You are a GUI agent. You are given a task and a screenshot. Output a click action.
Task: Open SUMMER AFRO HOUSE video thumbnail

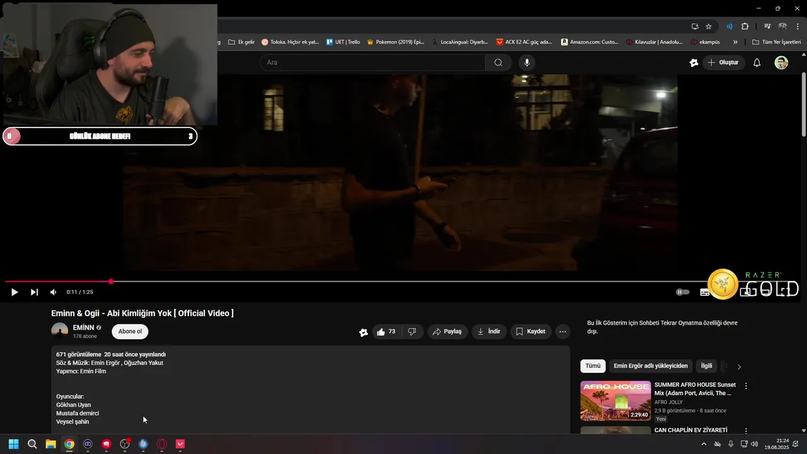615,400
